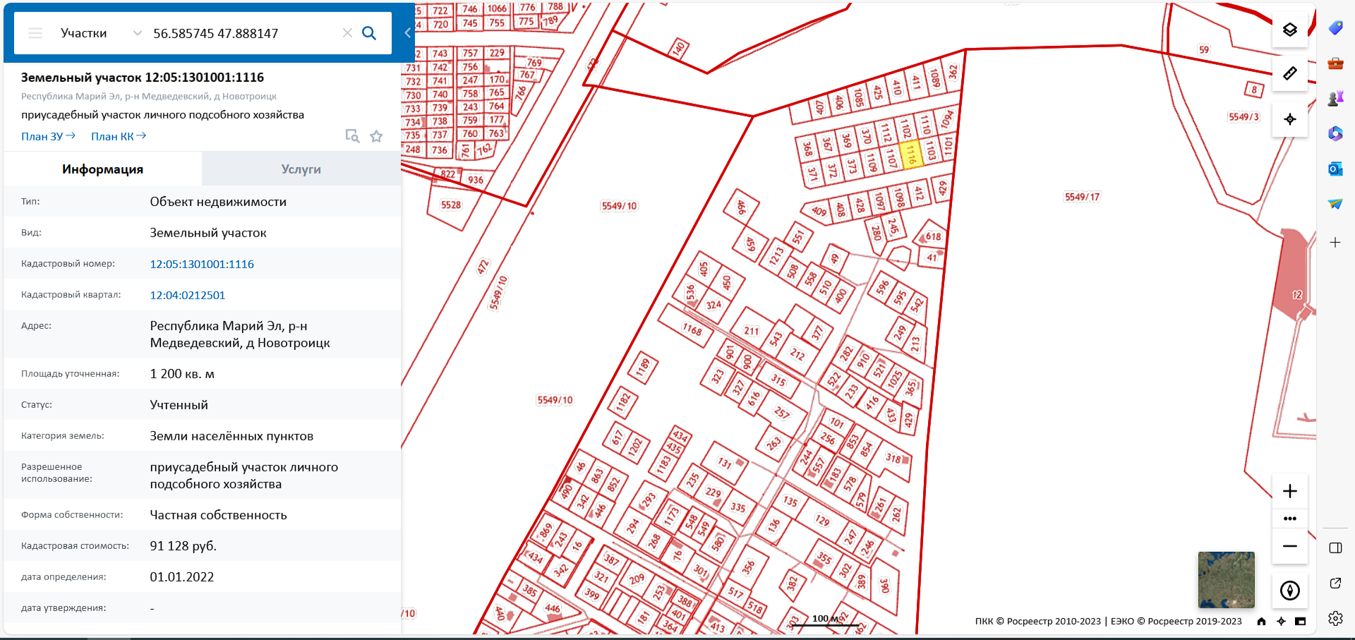Collapse the info panel with the left chevron

407,32
